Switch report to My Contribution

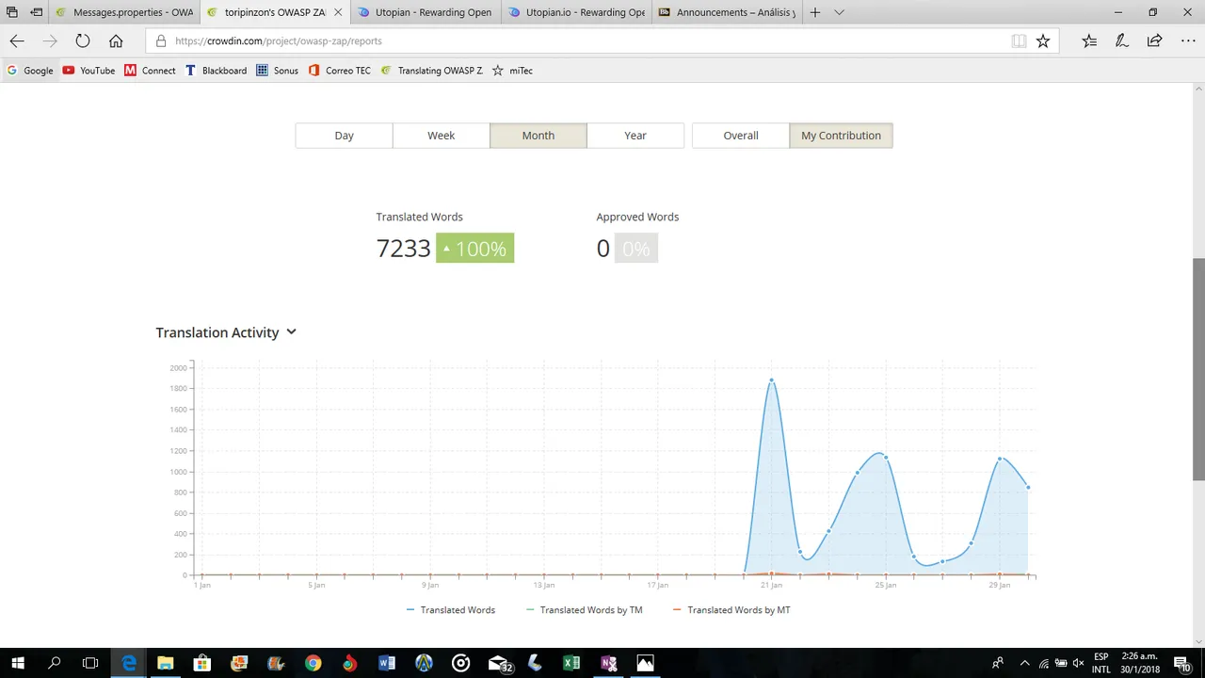click(x=841, y=136)
